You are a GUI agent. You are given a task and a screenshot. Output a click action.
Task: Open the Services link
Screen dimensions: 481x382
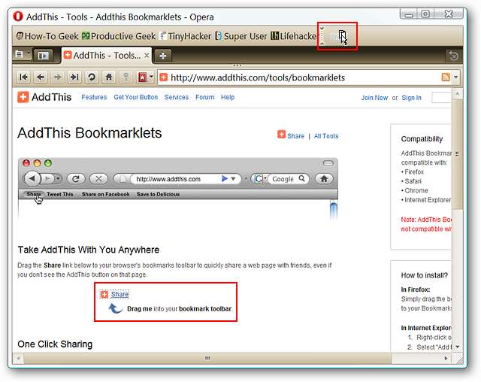(177, 97)
